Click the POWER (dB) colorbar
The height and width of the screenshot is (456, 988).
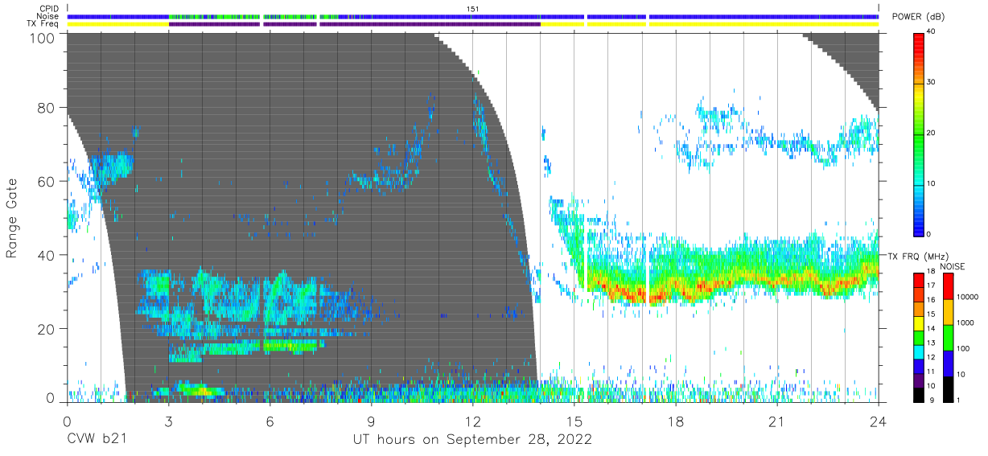coord(919,134)
